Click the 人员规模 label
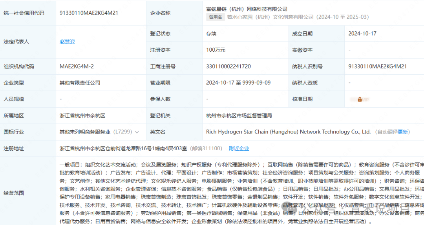Image resolution: width=424 pixels, height=225 pixels. tap(13, 99)
